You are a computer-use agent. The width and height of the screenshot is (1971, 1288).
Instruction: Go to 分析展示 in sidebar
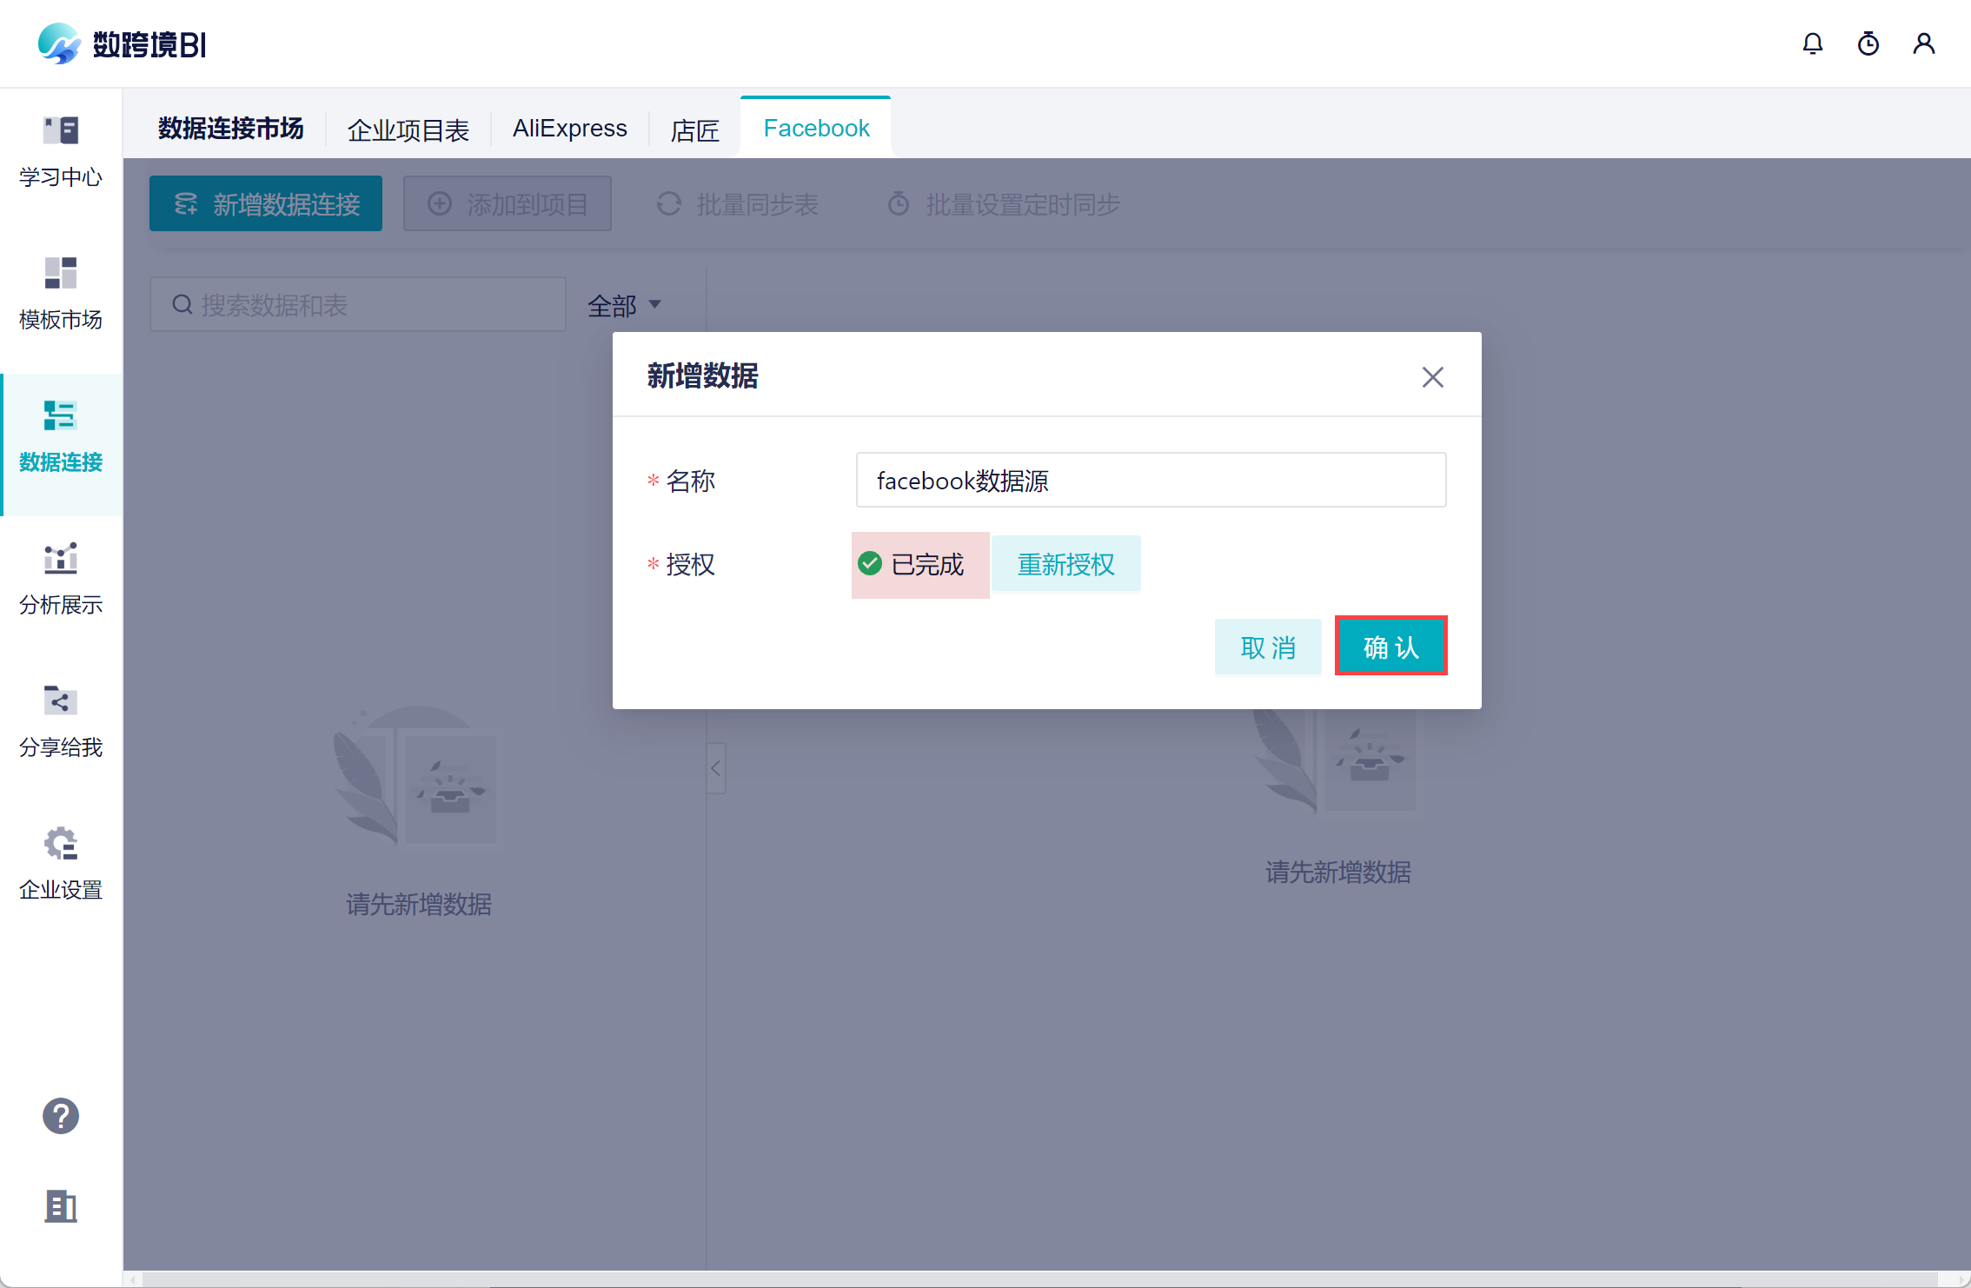tap(60, 559)
